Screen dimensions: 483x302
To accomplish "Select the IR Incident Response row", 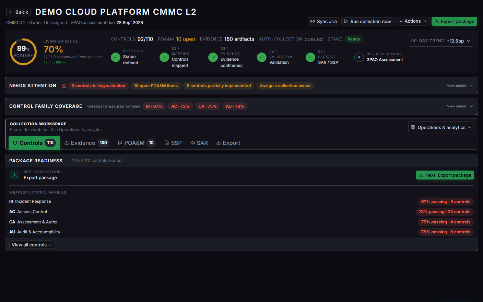I will coord(241,201).
